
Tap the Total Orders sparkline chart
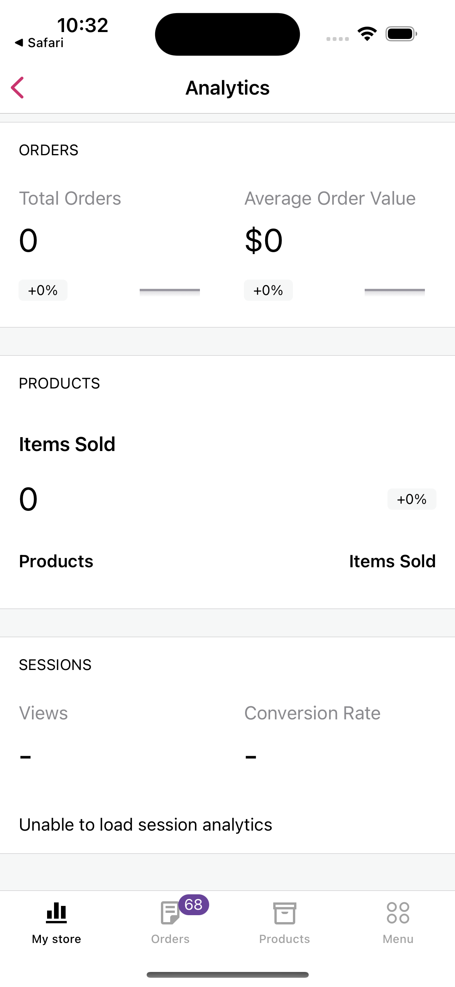point(169,290)
